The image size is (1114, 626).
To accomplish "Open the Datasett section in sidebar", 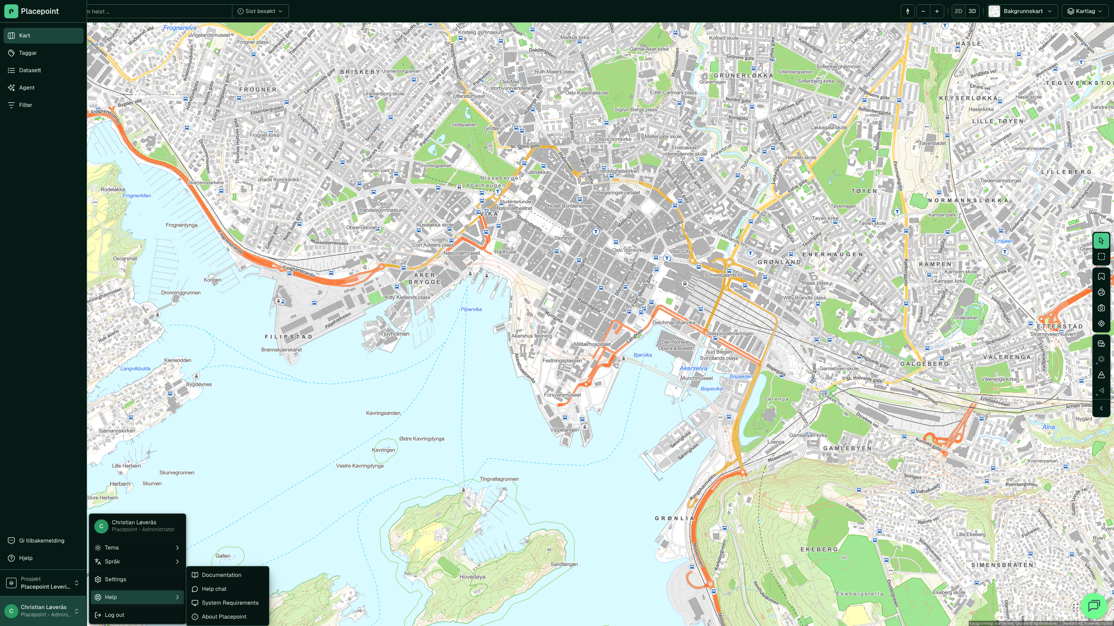I will [x=43, y=70].
